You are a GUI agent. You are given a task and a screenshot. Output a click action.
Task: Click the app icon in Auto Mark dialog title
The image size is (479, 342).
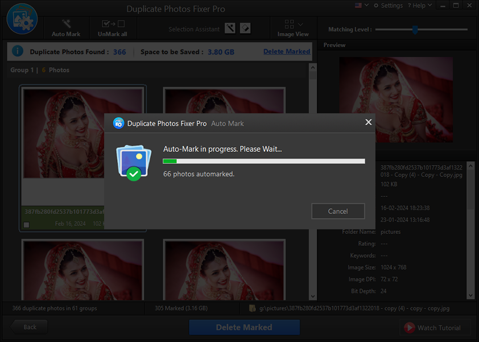pos(118,123)
